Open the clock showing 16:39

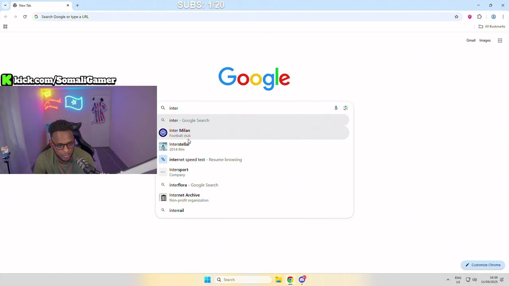tap(489, 280)
